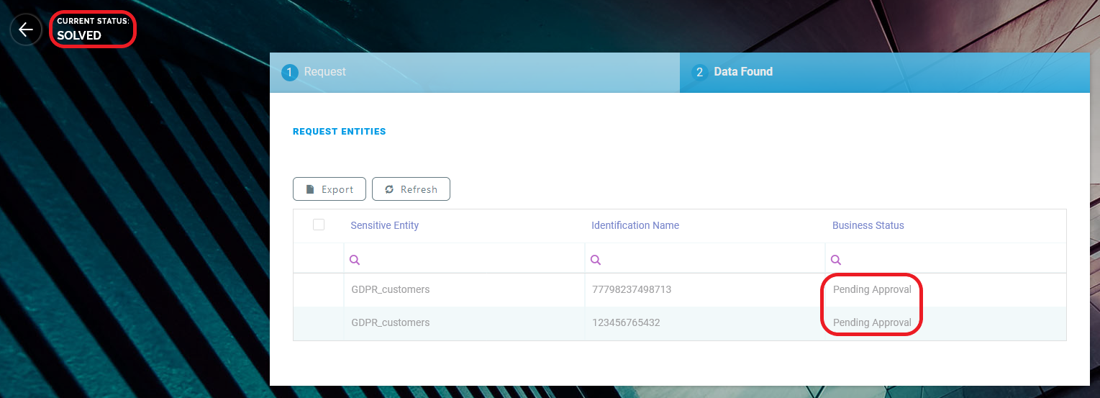Click Pending Approval status in first row
The width and height of the screenshot is (1100, 398).
872,289
